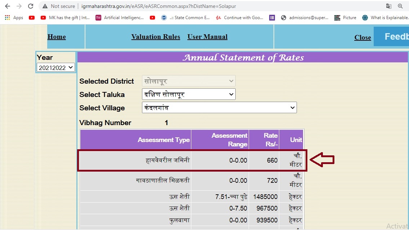This screenshot has width=409, height=230.
Task: Expand the Select Taluka dropdown
Action: point(188,94)
